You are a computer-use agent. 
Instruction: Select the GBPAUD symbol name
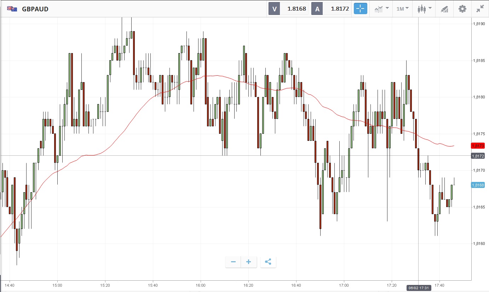pyautogui.click(x=35, y=9)
